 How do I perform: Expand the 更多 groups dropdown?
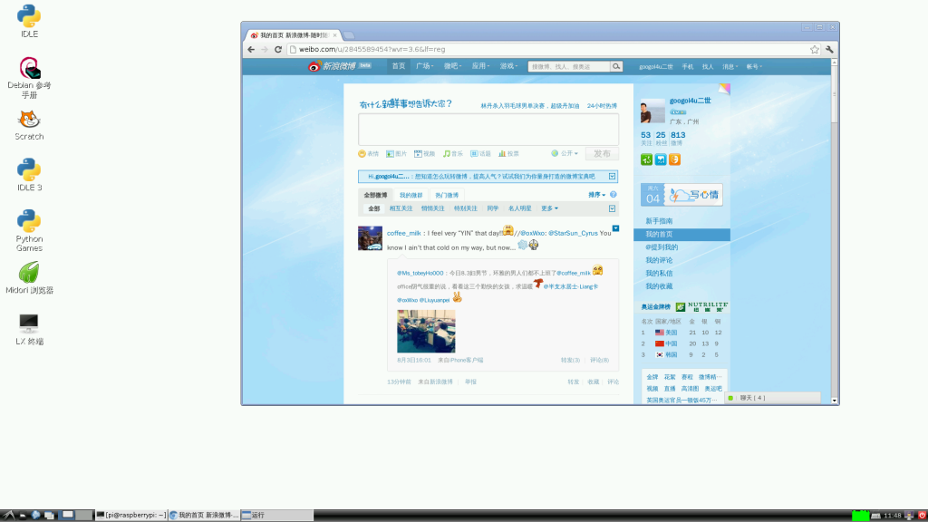point(549,208)
